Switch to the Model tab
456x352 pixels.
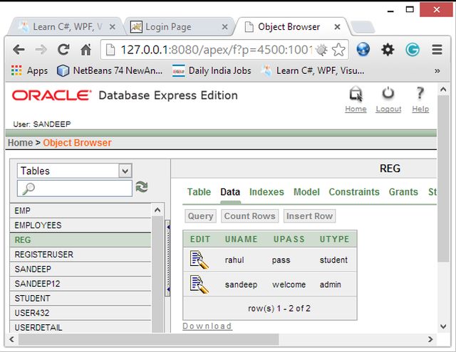coord(306,192)
